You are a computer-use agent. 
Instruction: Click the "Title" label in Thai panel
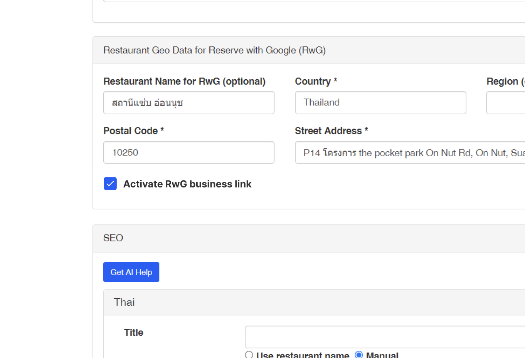(x=133, y=333)
